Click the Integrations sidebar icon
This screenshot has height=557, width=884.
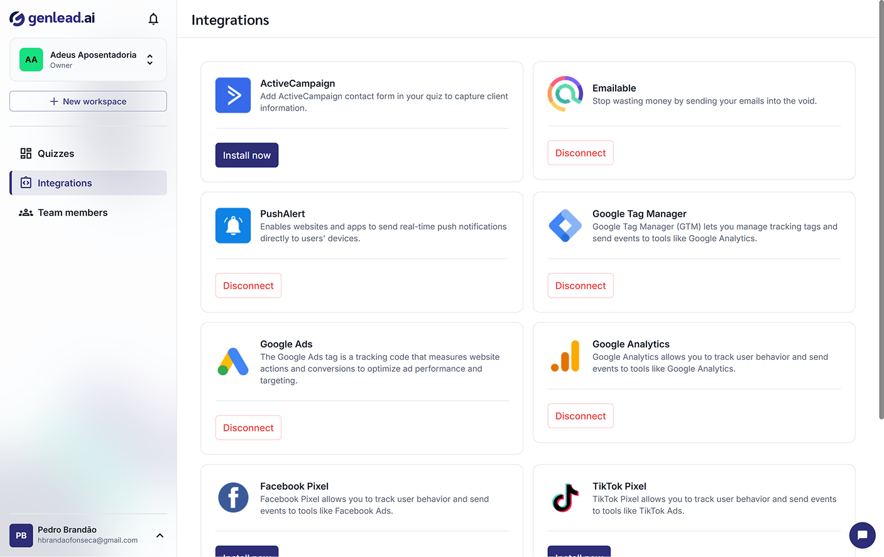point(26,182)
